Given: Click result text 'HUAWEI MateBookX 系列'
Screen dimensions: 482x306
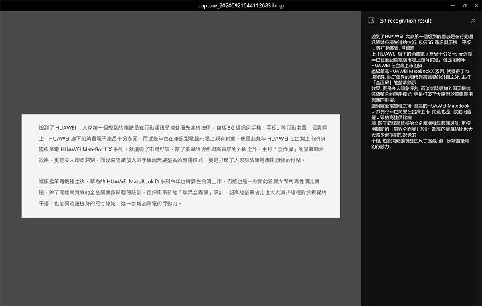Looking at the screenshot, I should 416,72.
